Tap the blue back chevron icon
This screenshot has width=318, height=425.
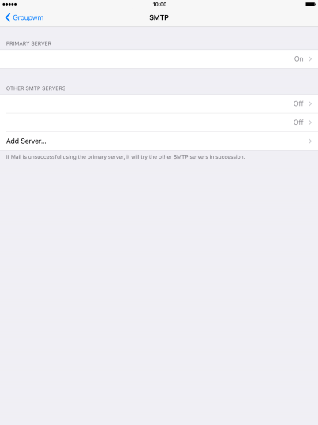(x=8, y=17)
